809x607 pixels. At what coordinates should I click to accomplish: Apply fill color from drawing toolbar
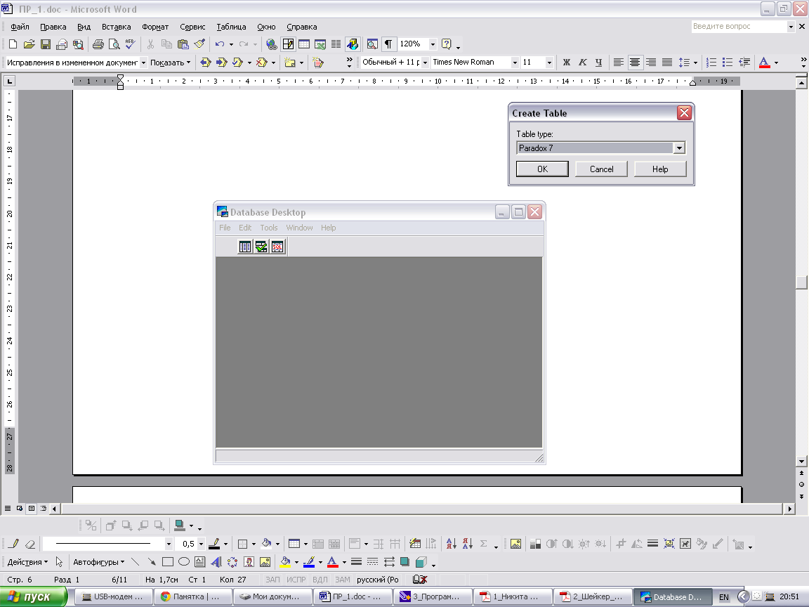(285, 561)
